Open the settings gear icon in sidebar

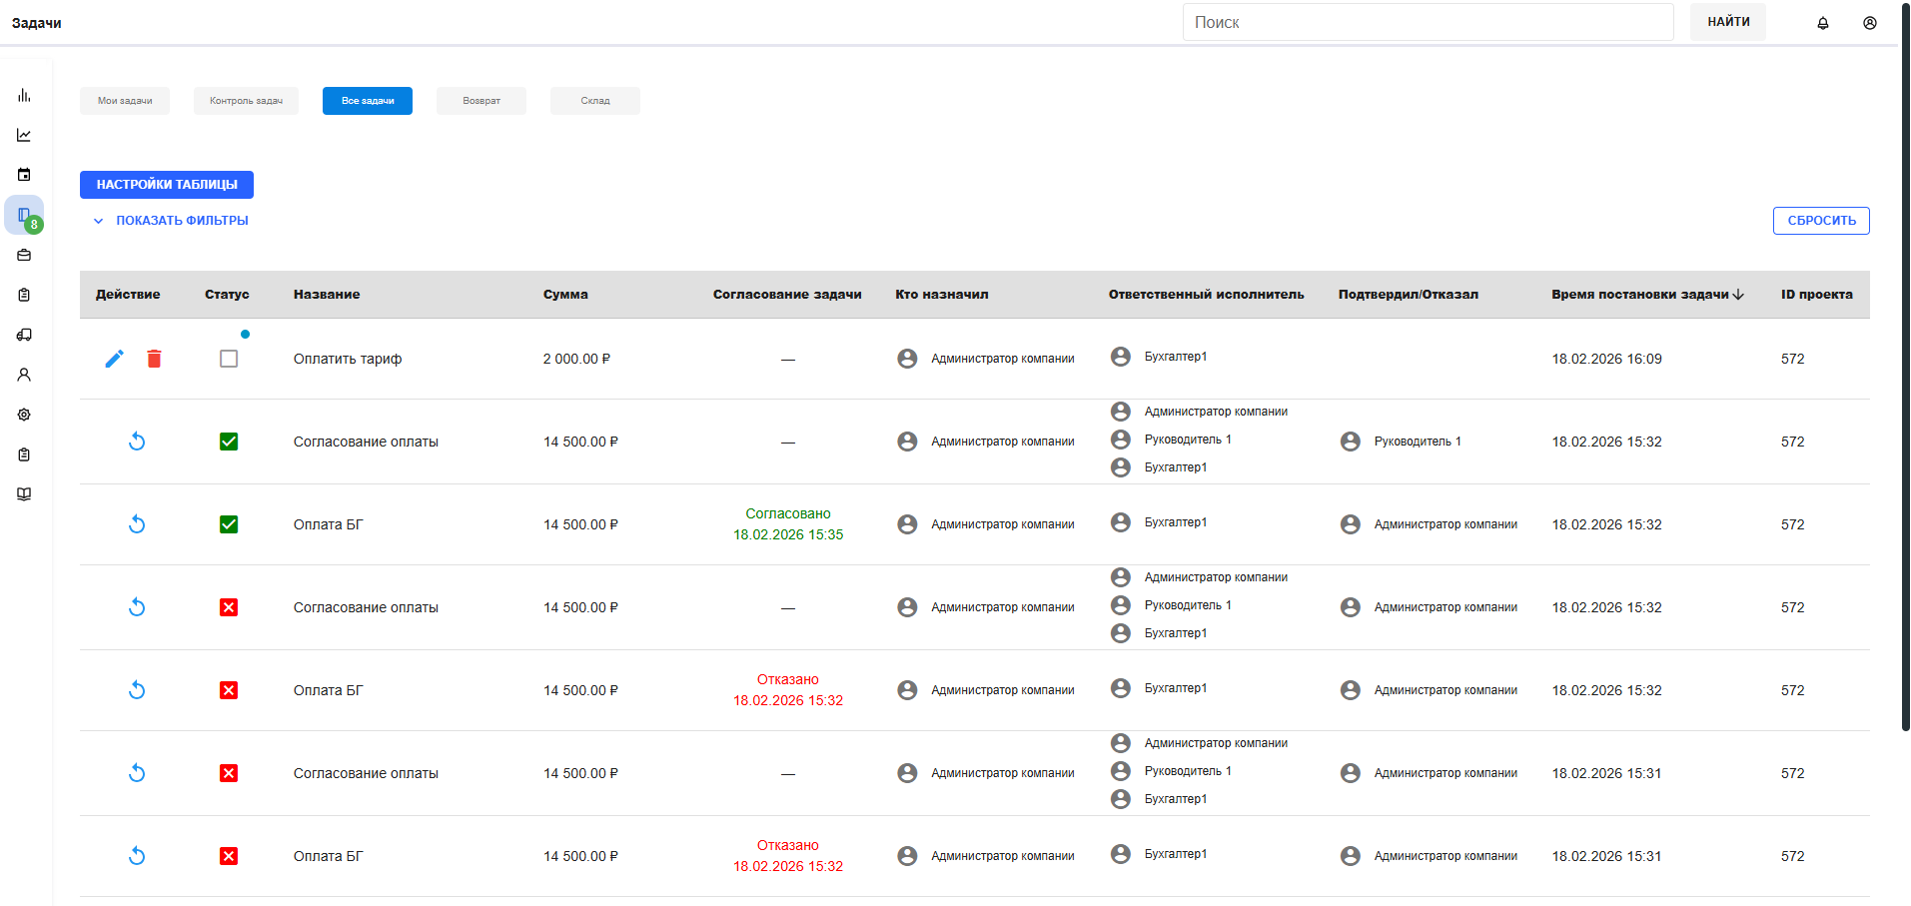(24, 415)
